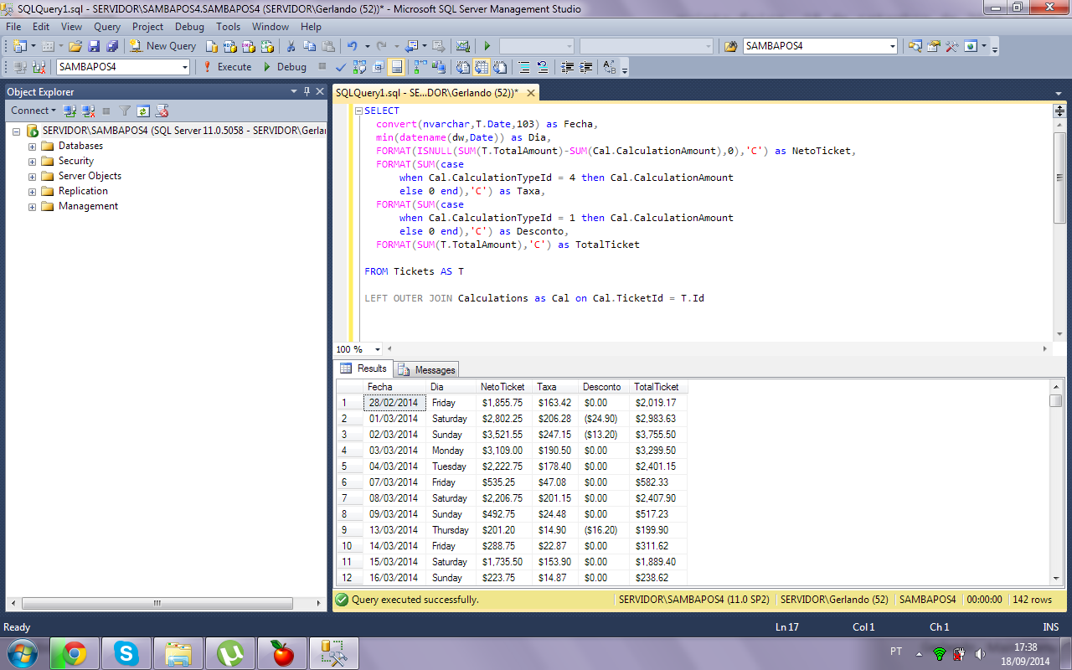
Task: Click the Undo arrow icon
Action: point(353,46)
